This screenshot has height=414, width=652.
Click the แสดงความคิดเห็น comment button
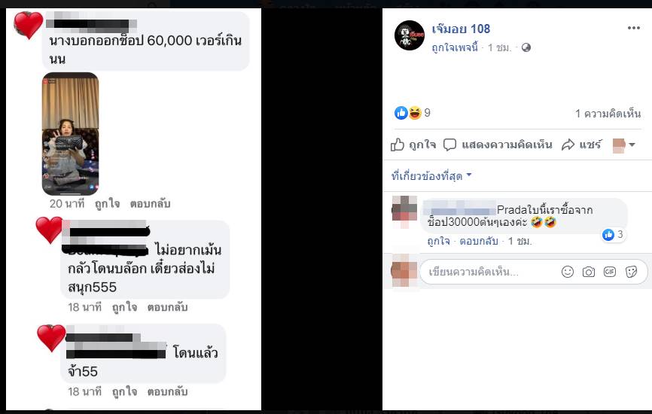498,145
